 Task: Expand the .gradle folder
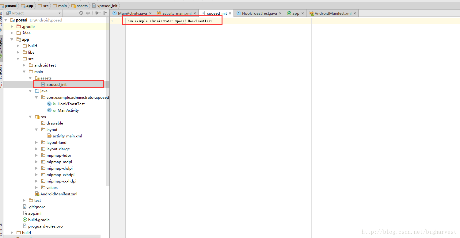[x=12, y=26]
